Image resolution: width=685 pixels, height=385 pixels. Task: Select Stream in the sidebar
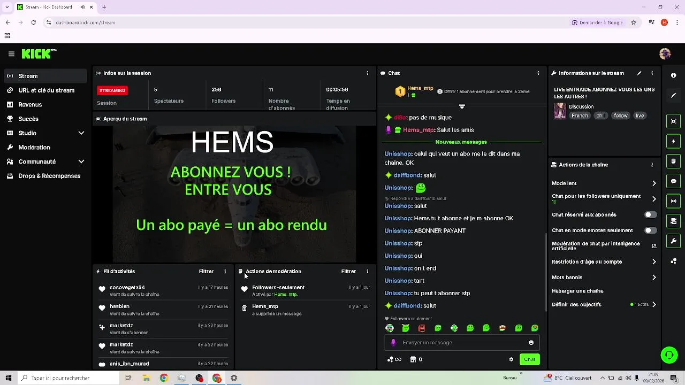pyautogui.click(x=45, y=76)
